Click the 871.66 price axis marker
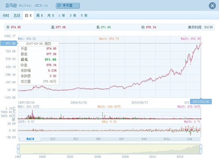Screen dimensions: 219x164 (x=9, y=43)
